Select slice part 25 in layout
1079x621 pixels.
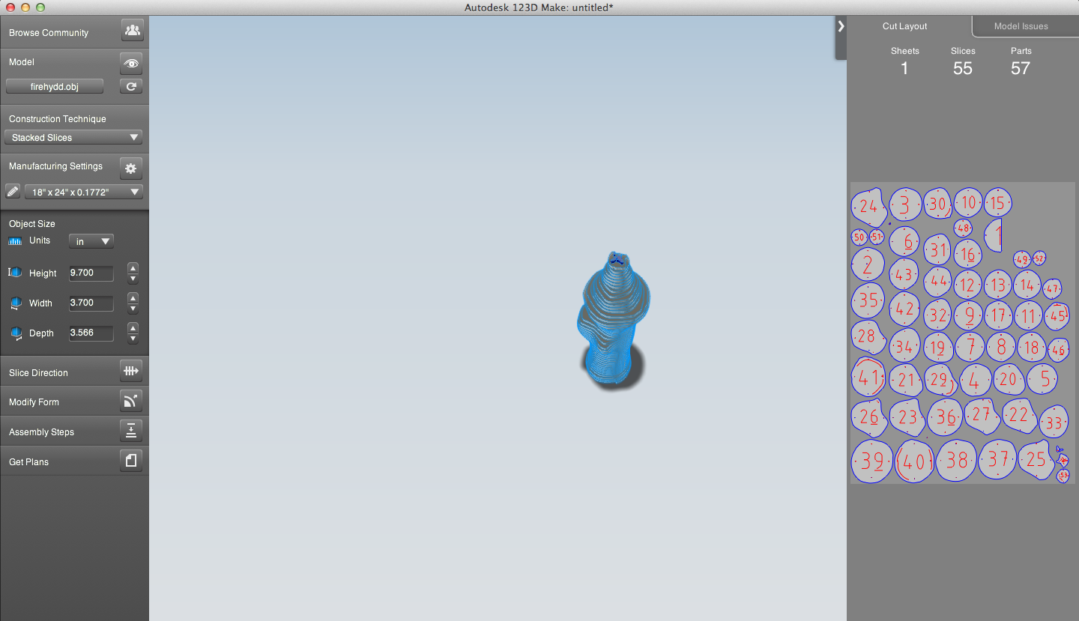[1036, 458]
